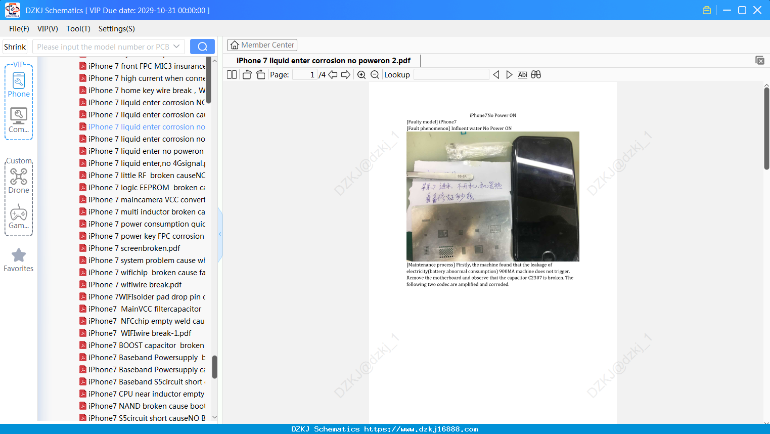Image resolution: width=770 pixels, height=434 pixels.
Task: Open the Phone category in sidebar
Action: (x=19, y=84)
